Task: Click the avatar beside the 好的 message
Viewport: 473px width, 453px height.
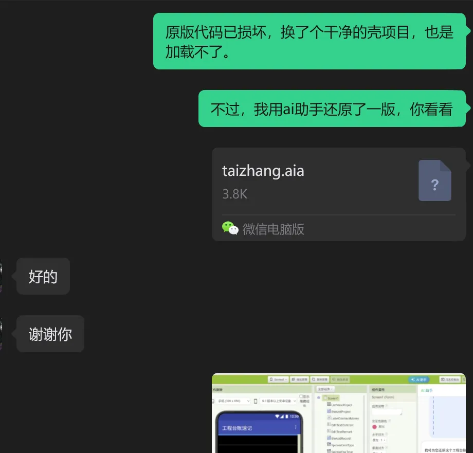Action: pos(1,276)
